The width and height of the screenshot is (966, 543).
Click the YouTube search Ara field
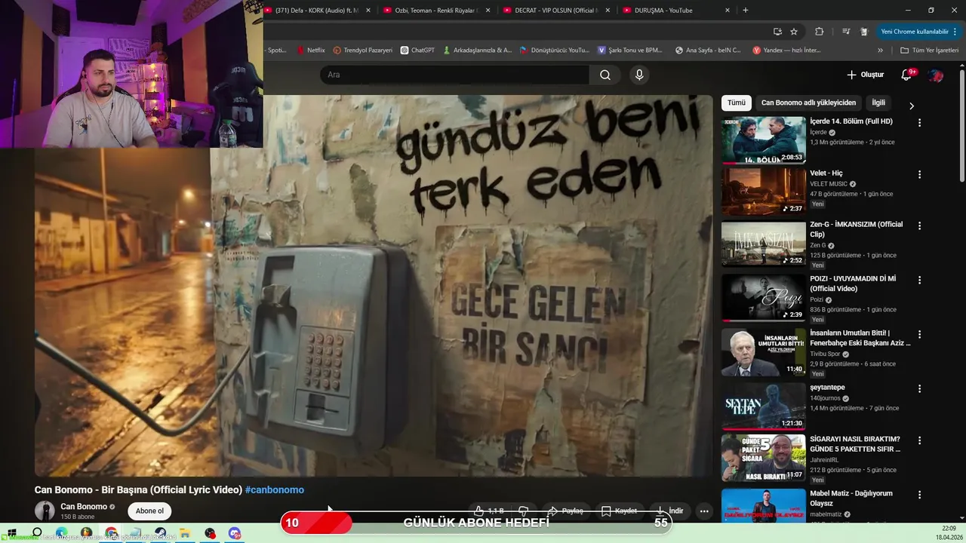[x=454, y=75]
